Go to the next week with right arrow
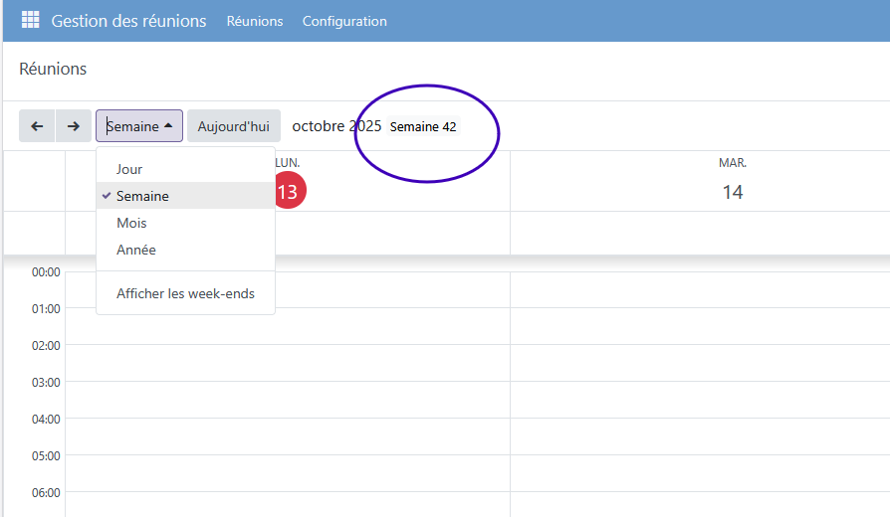This screenshot has height=517, width=890. point(73,126)
